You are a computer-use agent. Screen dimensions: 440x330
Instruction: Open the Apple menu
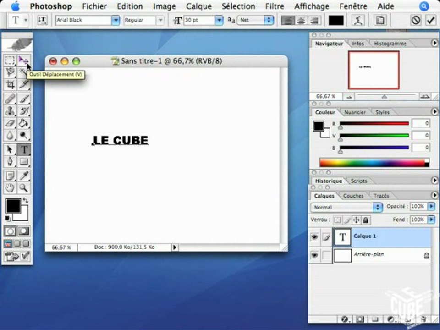(15, 6)
